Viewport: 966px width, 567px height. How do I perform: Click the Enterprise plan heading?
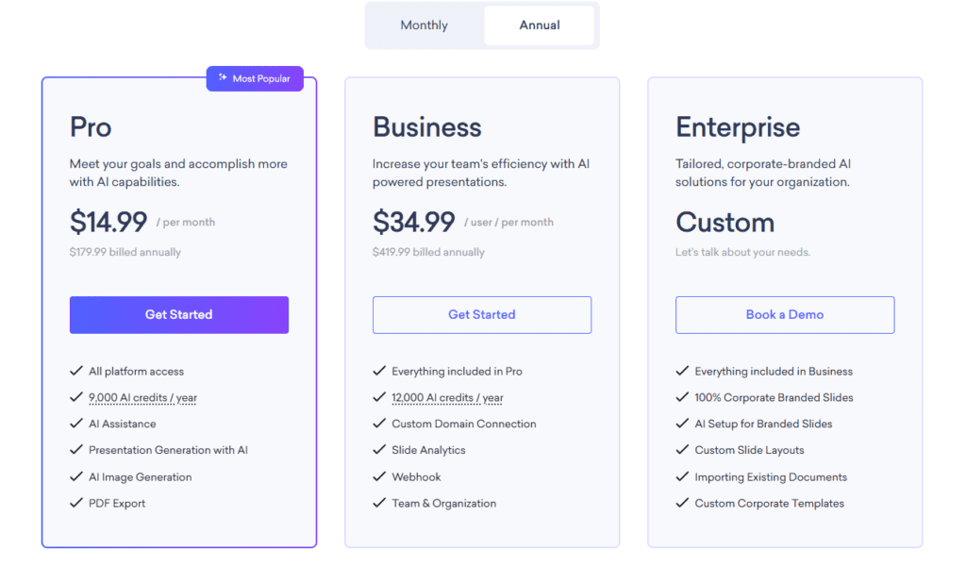point(738,127)
